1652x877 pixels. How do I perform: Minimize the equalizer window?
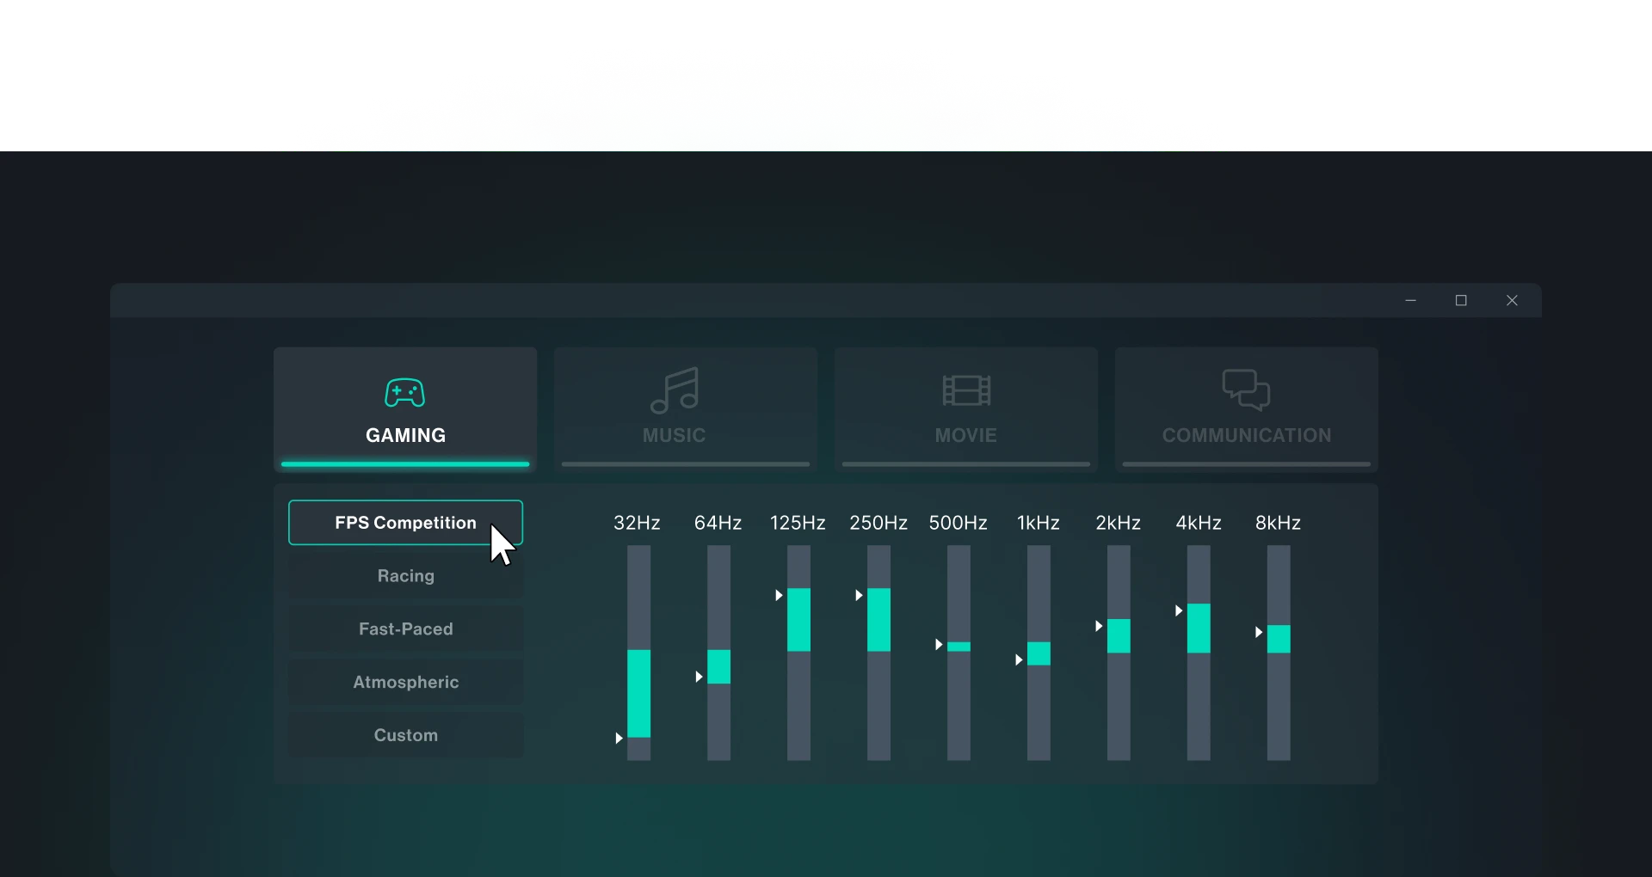click(1411, 300)
